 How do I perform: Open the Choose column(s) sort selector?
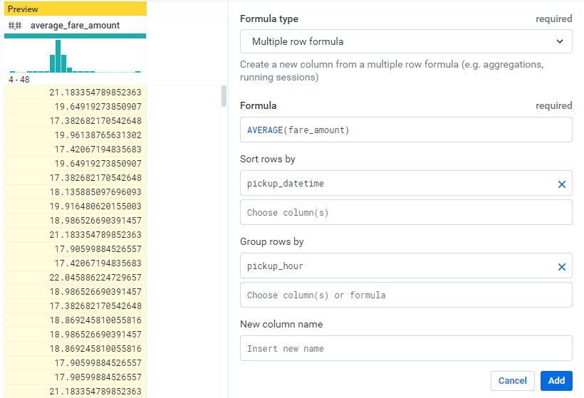pyautogui.click(x=406, y=213)
